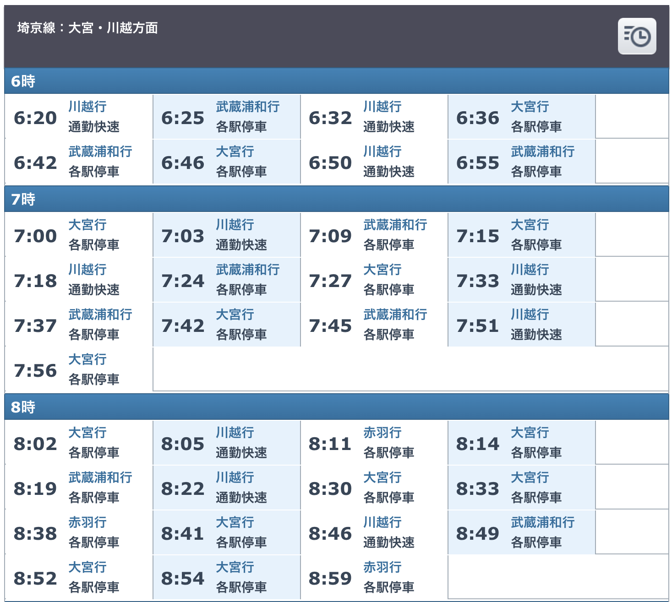Select the 8:59 赤羽行 train
This screenshot has width=672, height=602.
coord(374,577)
